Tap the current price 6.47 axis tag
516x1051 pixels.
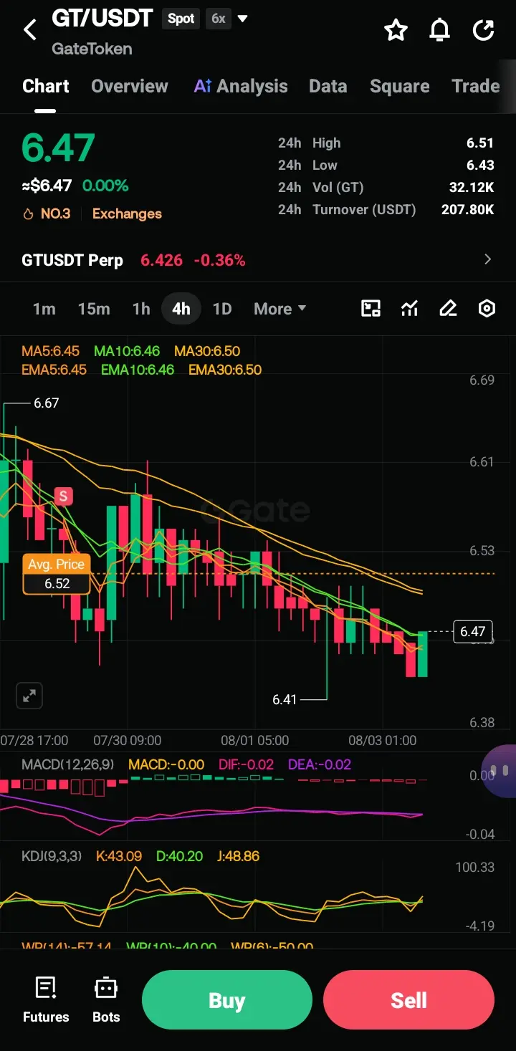[x=472, y=631]
